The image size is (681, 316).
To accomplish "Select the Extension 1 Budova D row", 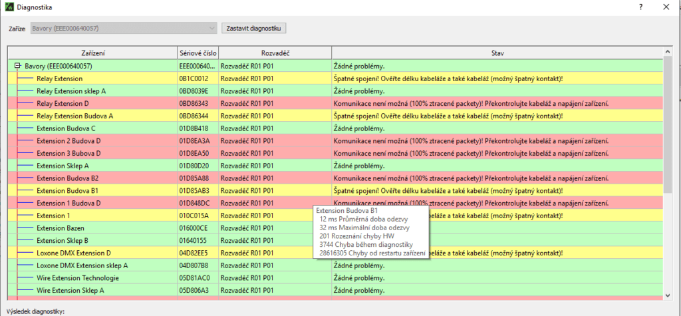I will [x=336, y=203].
